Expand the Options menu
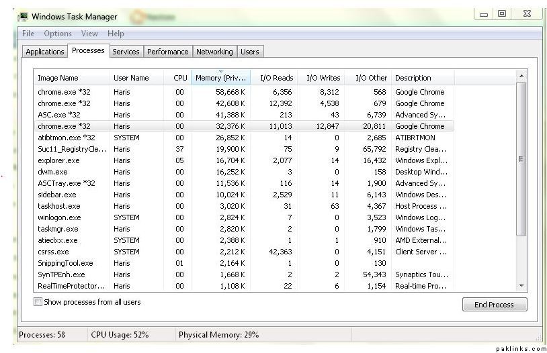 (x=58, y=34)
